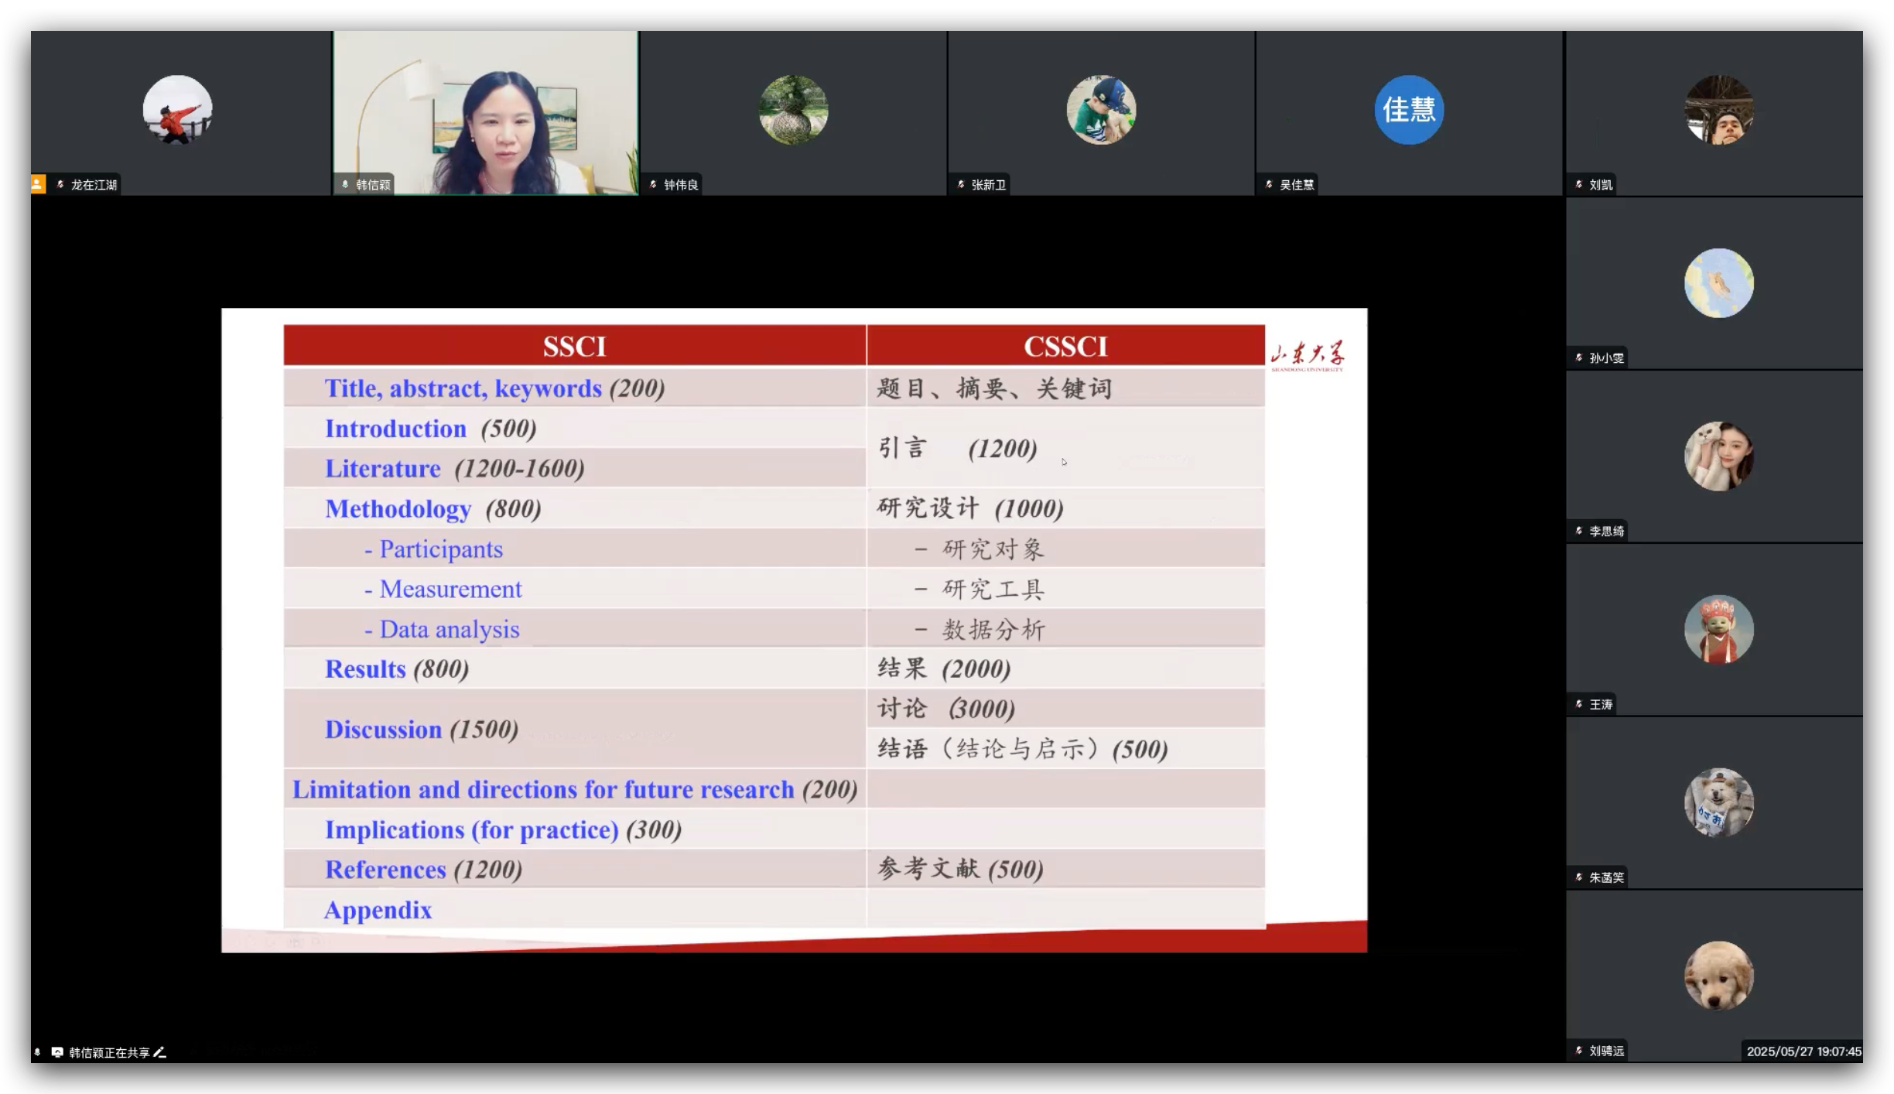
Task: Click the 李思绮 name label
Action: (1606, 531)
